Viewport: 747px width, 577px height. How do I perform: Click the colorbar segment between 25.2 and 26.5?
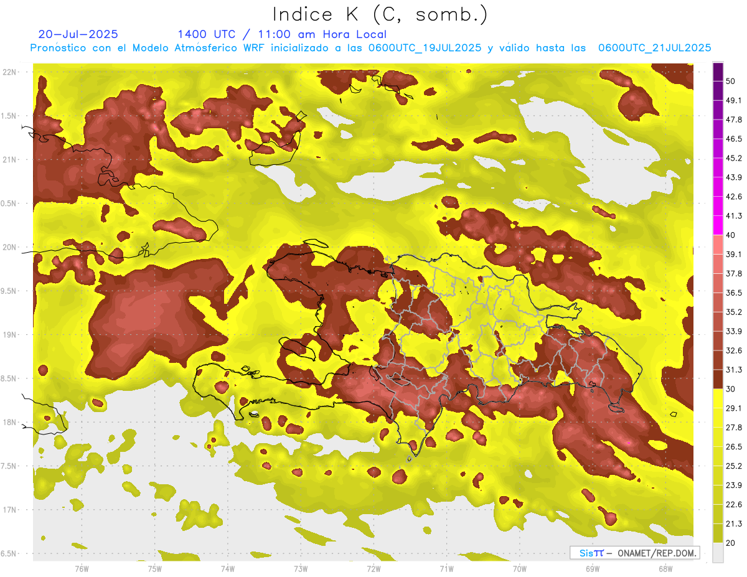click(x=718, y=456)
